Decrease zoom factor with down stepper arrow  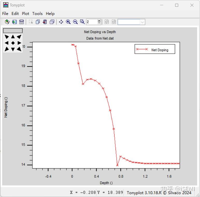(x=99, y=23)
